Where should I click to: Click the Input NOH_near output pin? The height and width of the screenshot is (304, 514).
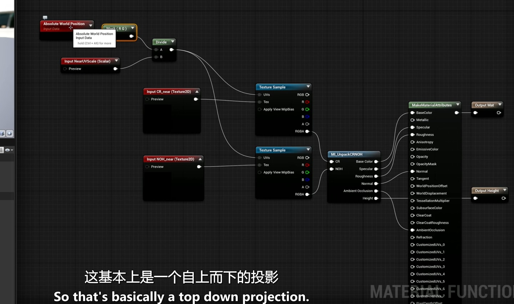pos(199,166)
